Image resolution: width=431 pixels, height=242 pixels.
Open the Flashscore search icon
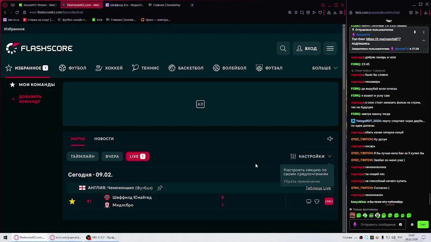(283, 48)
